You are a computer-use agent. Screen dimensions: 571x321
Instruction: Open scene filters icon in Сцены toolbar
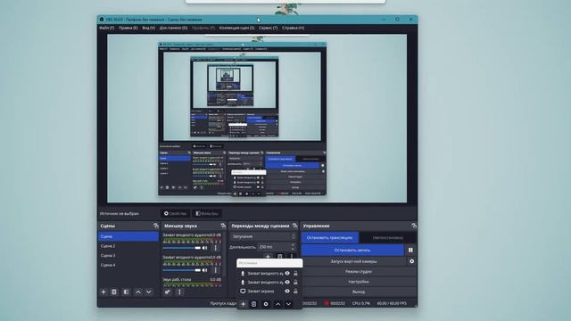(x=126, y=292)
